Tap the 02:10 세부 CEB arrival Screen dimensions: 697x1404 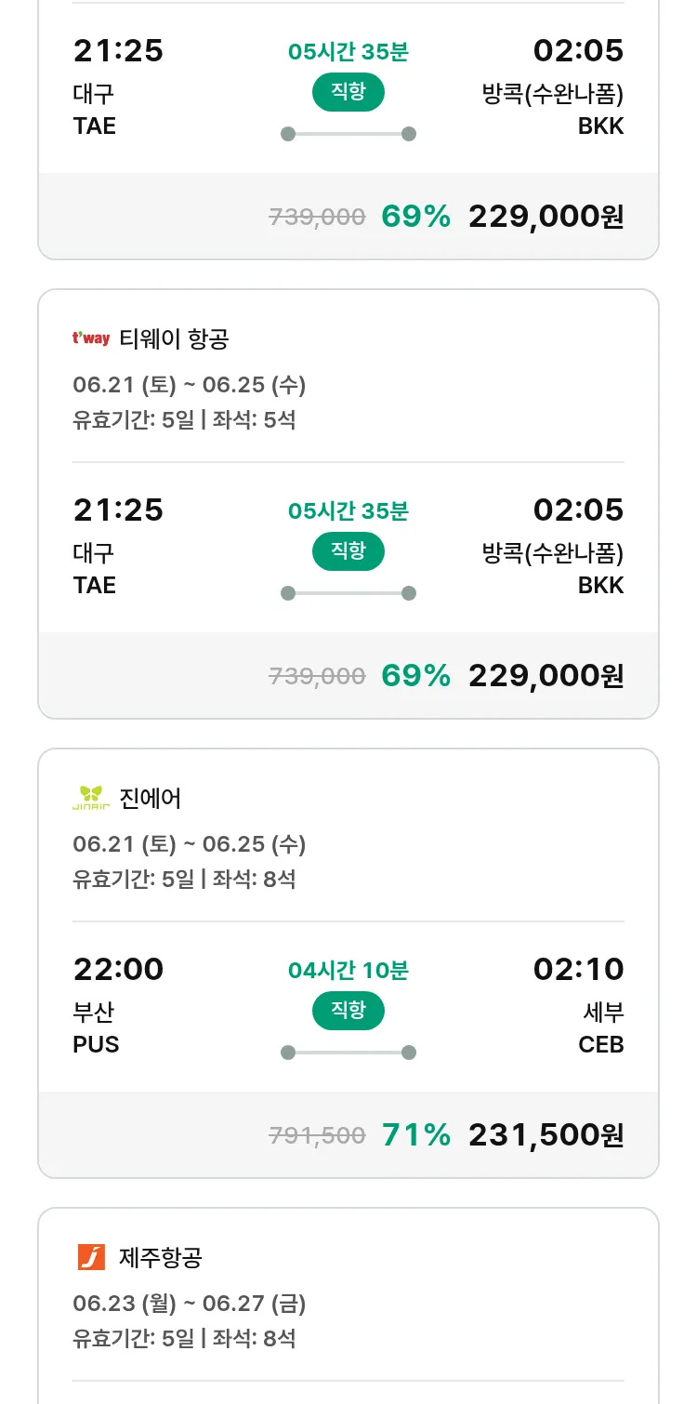pyautogui.click(x=579, y=1006)
